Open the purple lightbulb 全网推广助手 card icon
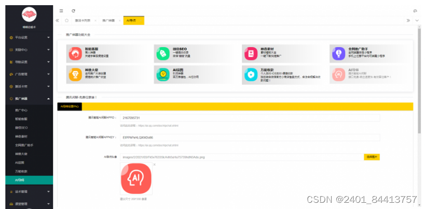The image size is (425, 209). (338, 53)
